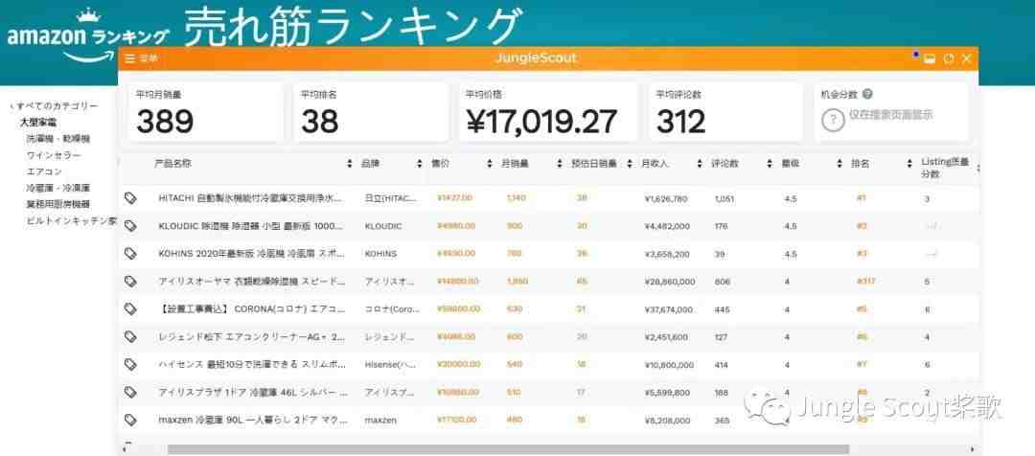Viewport: 1035px width, 456px height.
Task: Click the 平均月销量 card showing 389
Action: [206, 112]
